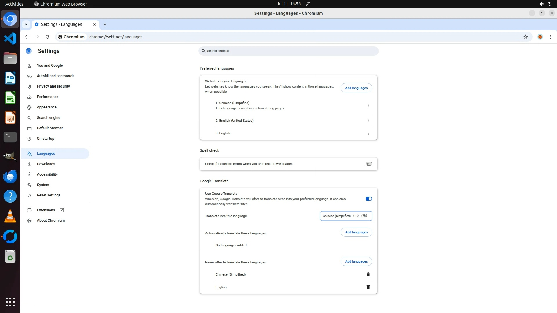The width and height of the screenshot is (557, 313).
Task: Reload the settings page
Action: [x=48, y=37]
